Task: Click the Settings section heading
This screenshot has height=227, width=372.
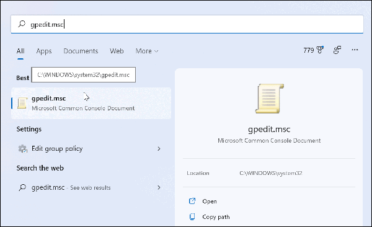Action: point(29,129)
